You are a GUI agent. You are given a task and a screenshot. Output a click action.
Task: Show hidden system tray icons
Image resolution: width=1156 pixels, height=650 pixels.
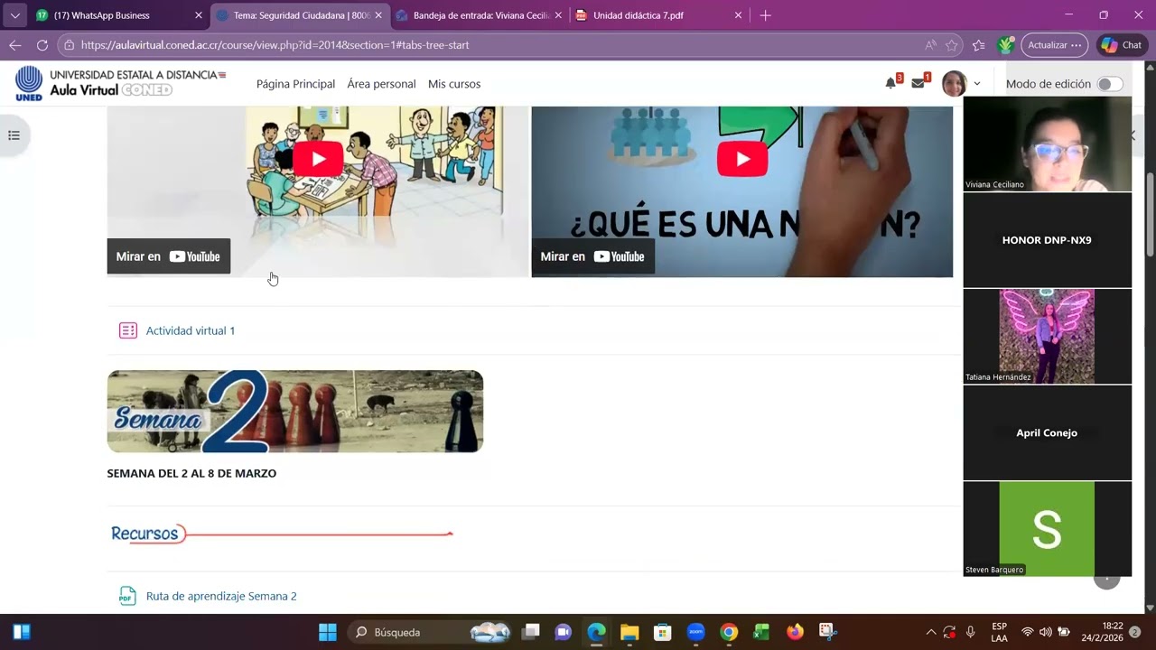[931, 632]
